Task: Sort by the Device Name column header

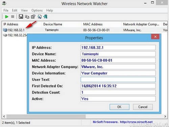Action: (62, 24)
